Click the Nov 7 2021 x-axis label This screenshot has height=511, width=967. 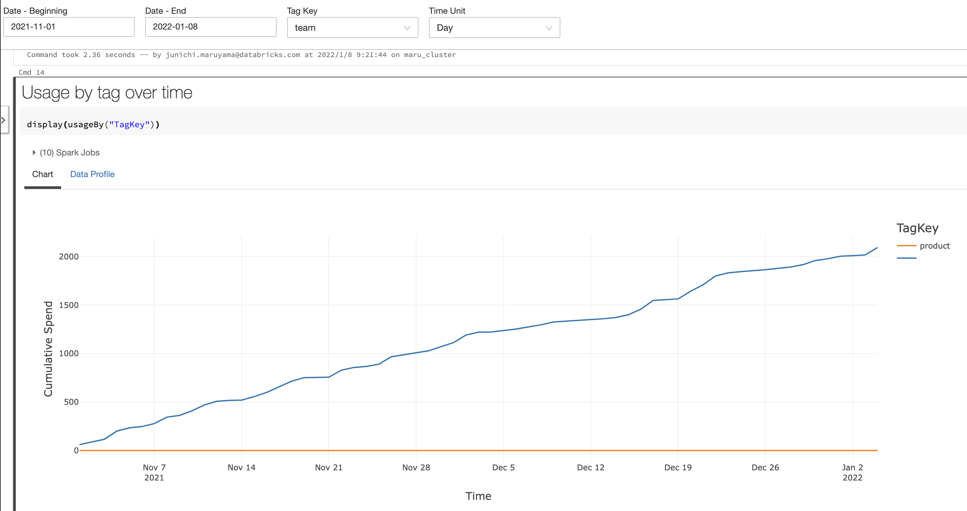point(154,472)
